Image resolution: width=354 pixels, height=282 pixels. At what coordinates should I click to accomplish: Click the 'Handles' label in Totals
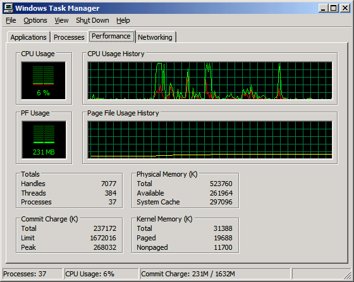tap(33, 184)
